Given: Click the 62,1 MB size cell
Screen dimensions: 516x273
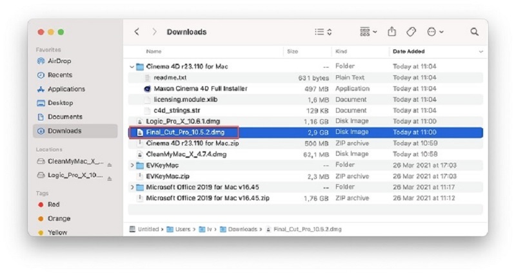Looking at the screenshot, I should (x=316, y=155).
